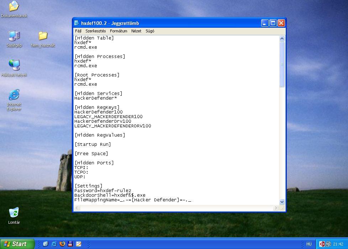
Task: Click the 21:42 taskbar clock
Action: coord(338,244)
